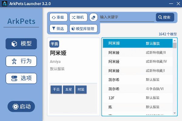Open 模型库管理 model library management
Viewport: 182px width, 121px height.
(83, 28)
